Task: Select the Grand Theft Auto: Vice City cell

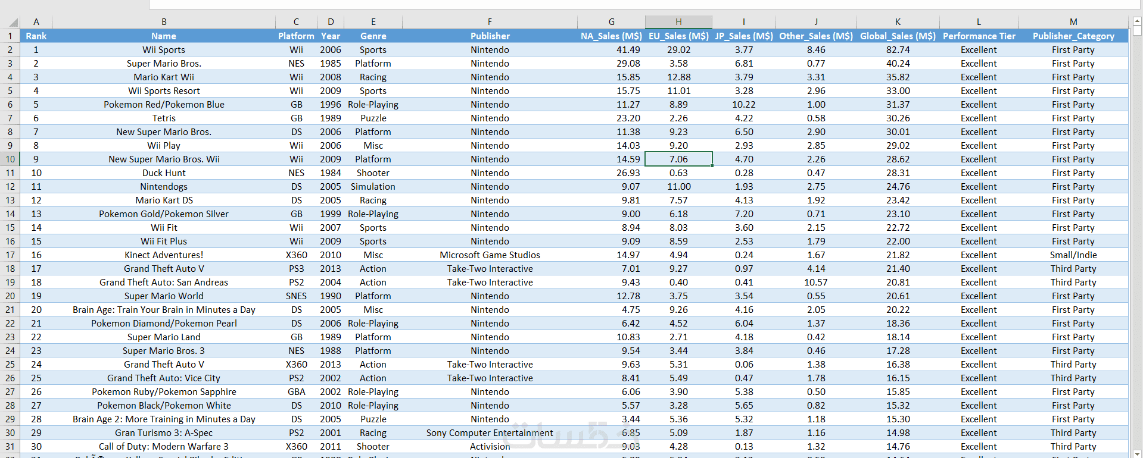Action: coord(164,378)
